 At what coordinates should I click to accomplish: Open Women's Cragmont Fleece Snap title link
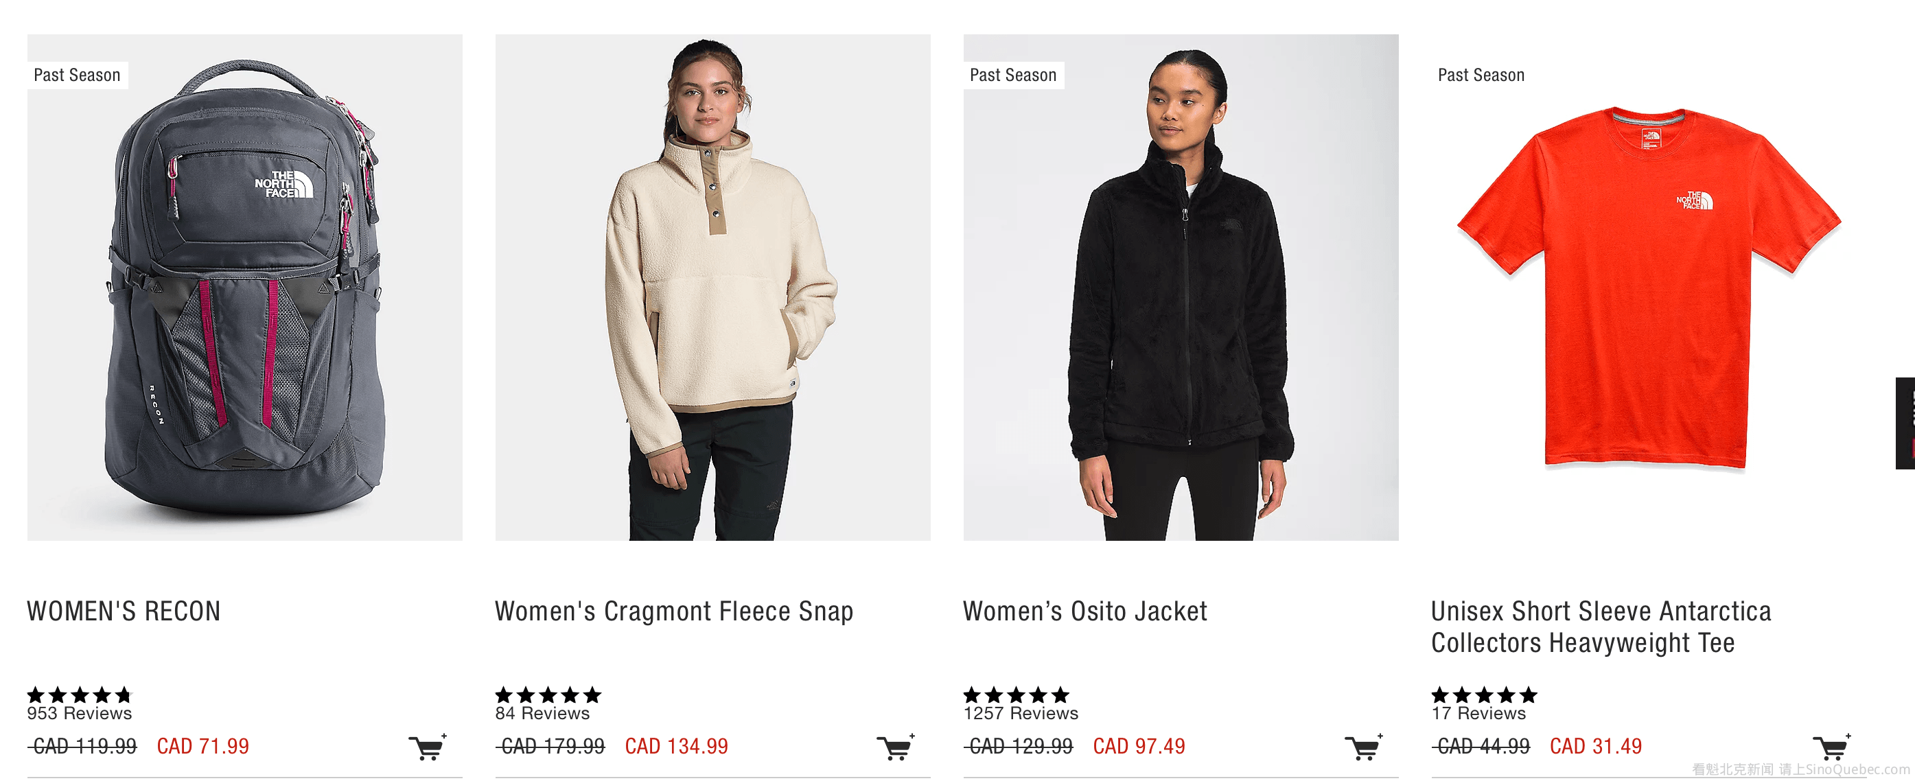point(674,611)
